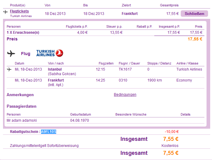Screen dimensions: 212x160
Task: Click the airplane icon beside Flugtickets
Action: pyautogui.click(x=5, y=12)
